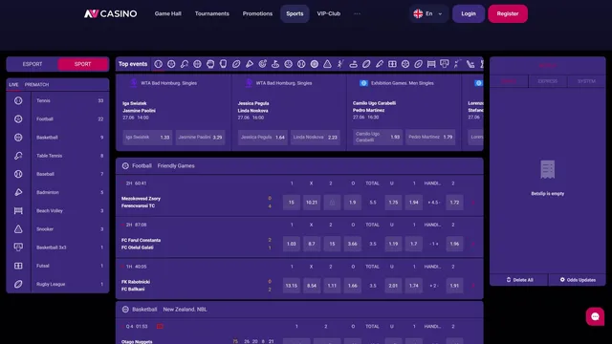The image size is (612, 344).
Task: Open the Promotions menu item
Action: click(257, 13)
